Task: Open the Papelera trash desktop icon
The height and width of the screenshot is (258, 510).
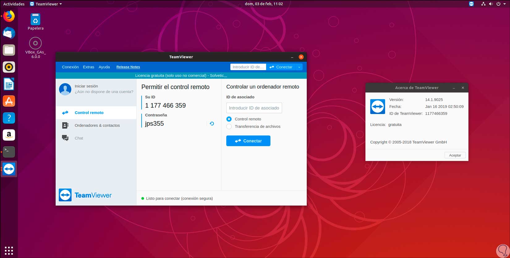Action: point(36,22)
